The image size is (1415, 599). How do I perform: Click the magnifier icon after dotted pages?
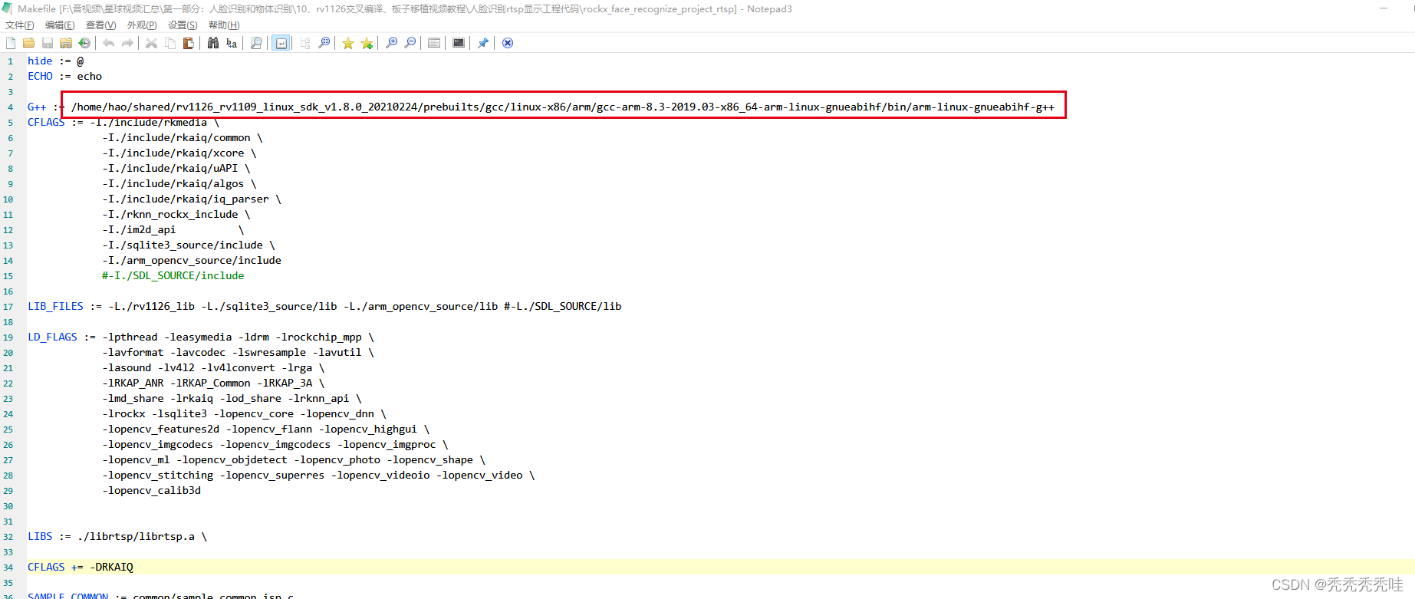click(324, 43)
